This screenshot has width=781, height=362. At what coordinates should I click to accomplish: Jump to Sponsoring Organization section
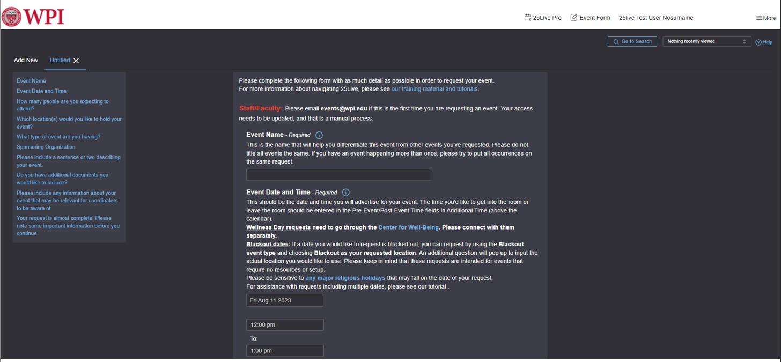point(46,147)
